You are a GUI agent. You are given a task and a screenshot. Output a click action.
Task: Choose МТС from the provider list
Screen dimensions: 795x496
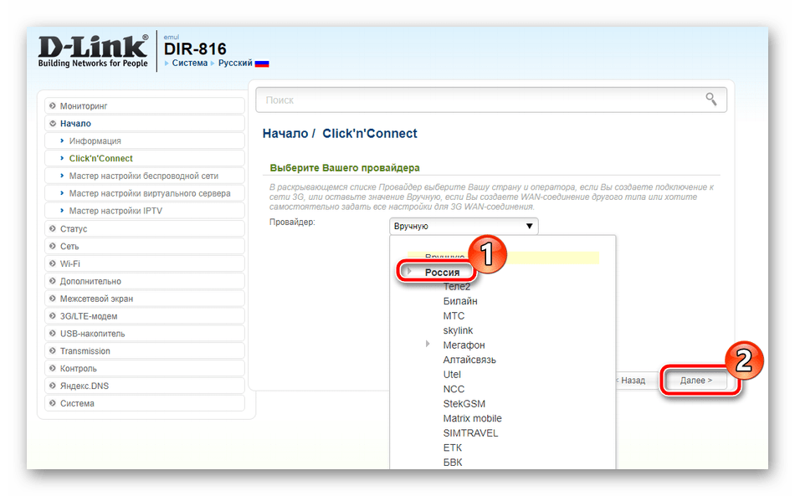pos(454,315)
